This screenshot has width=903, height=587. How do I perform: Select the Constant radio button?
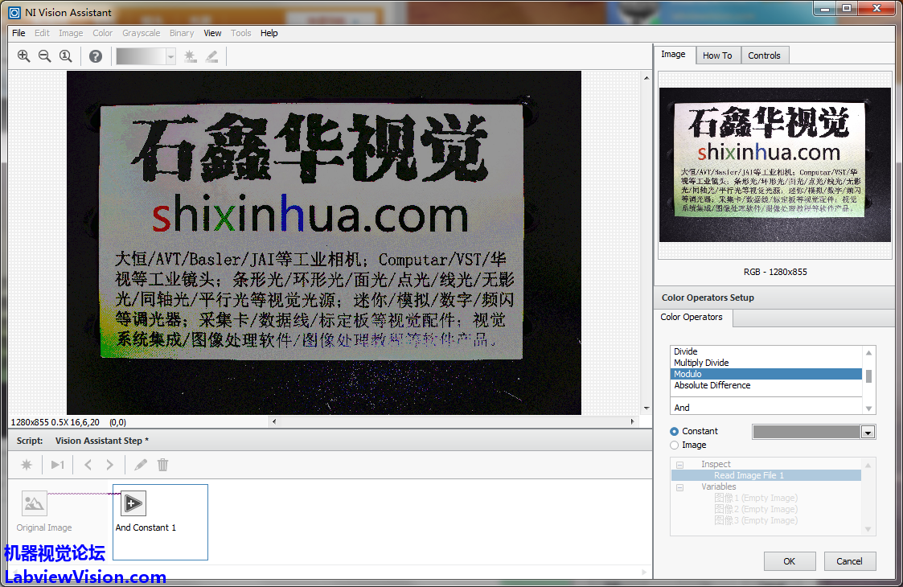tap(675, 431)
